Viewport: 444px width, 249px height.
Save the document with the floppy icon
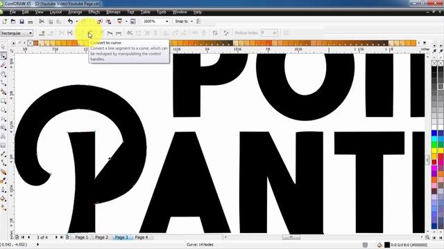pos(22,21)
